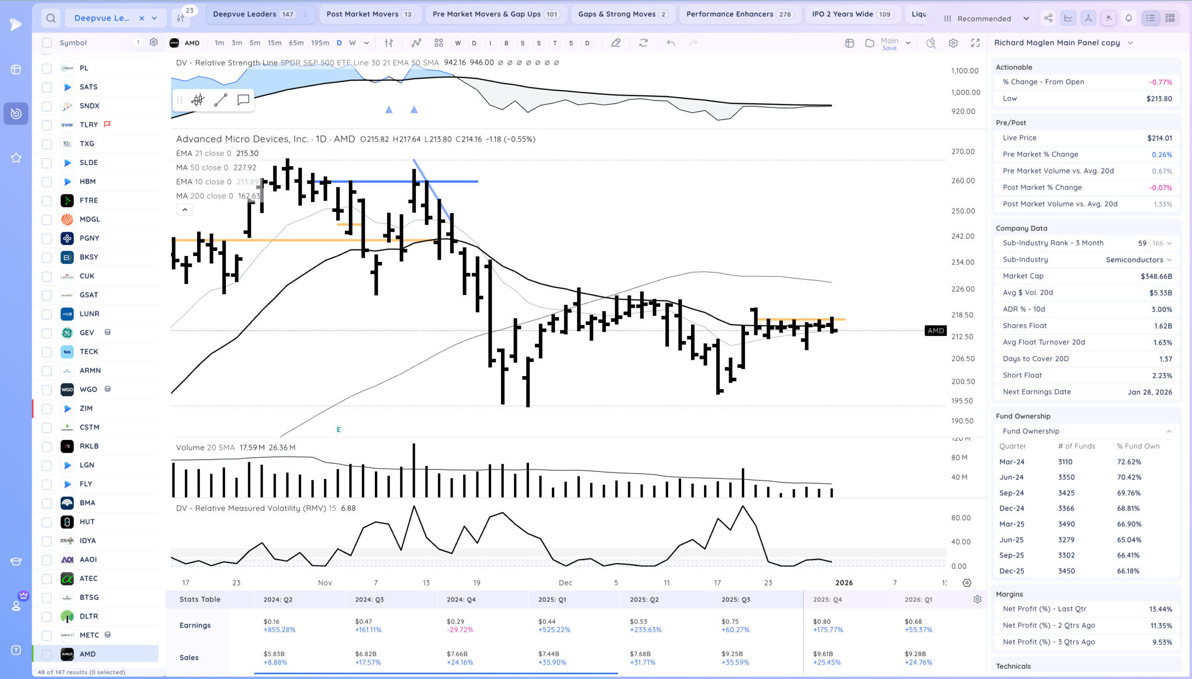Click the alerts bell icon

[x=1129, y=18]
